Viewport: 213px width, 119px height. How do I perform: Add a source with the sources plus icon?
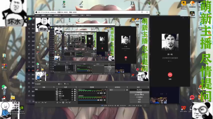tap(57, 103)
